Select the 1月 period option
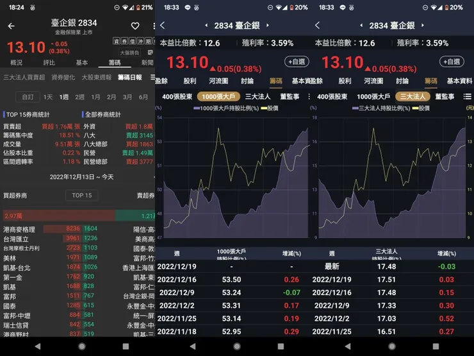Viewport: 474px width, 356px height. click(x=95, y=97)
